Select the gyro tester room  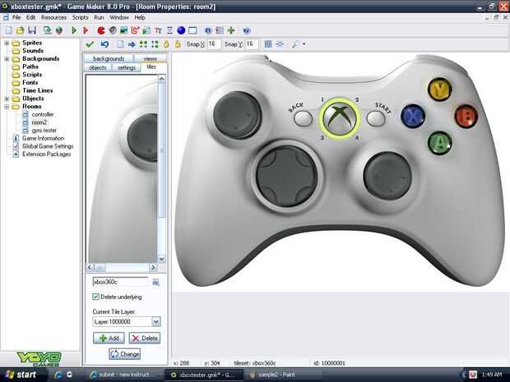coord(44,131)
